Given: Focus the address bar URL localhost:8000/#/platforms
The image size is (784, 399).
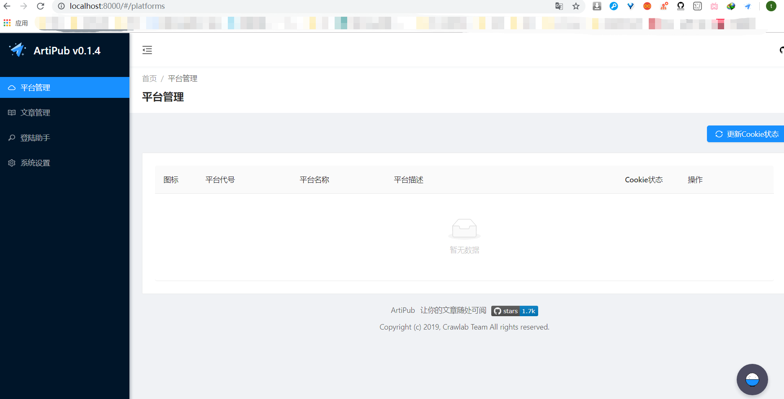Looking at the screenshot, I should click(117, 6).
